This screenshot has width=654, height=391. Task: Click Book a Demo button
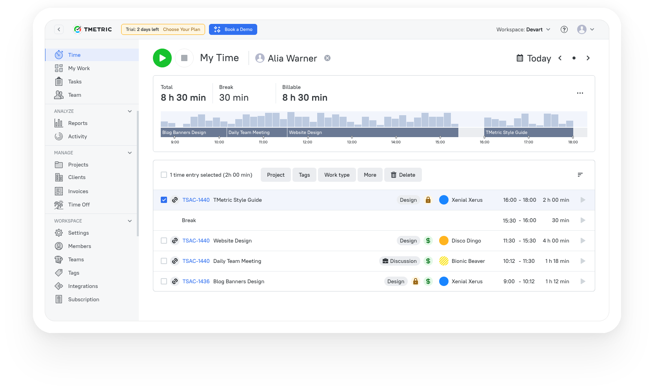(233, 29)
